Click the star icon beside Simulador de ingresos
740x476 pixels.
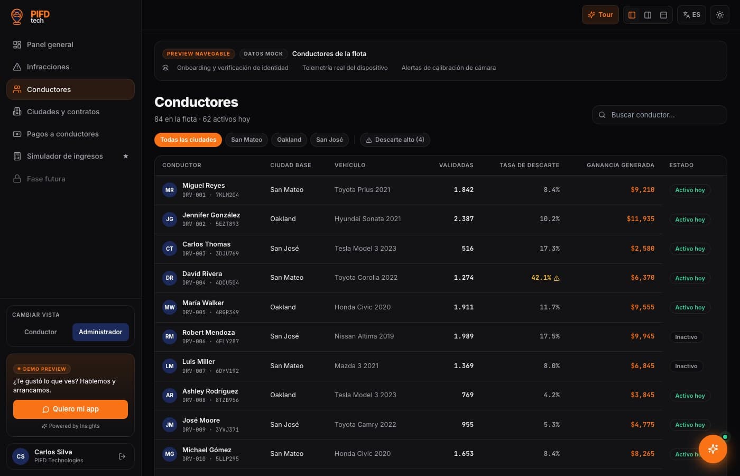126,156
